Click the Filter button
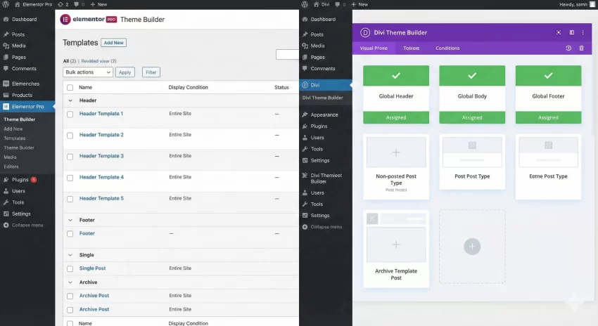The width and height of the screenshot is (598, 326). (x=151, y=72)
